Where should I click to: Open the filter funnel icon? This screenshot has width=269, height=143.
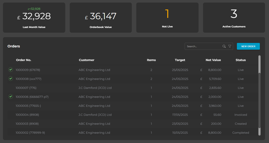230,46
